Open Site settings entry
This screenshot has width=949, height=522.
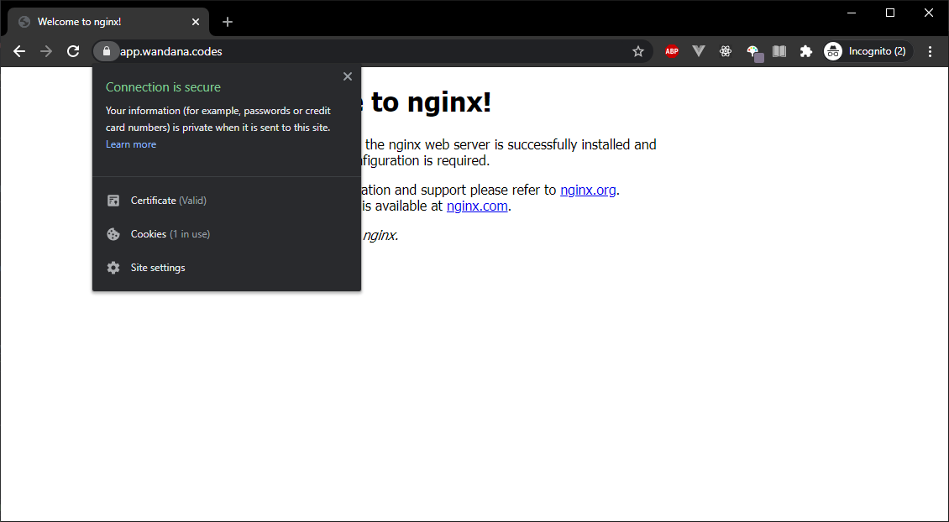tap(227, 268)
